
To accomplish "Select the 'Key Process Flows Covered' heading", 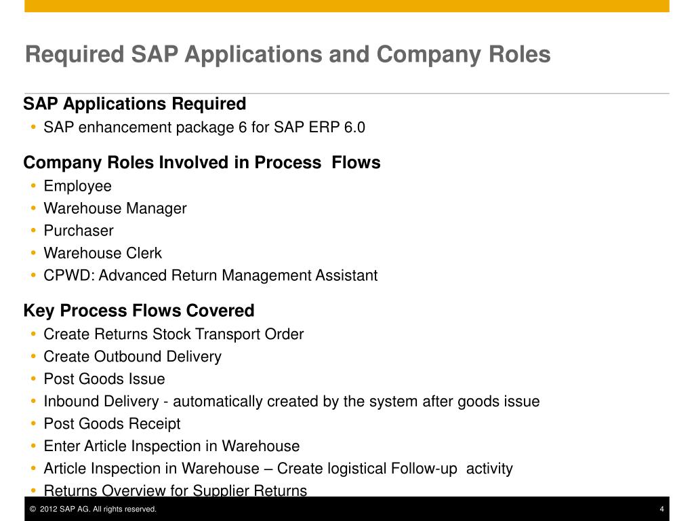I will point(139,311).
